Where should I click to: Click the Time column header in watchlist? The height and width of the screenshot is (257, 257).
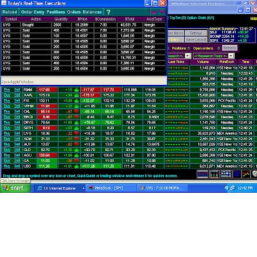click(x=245, y=62)
